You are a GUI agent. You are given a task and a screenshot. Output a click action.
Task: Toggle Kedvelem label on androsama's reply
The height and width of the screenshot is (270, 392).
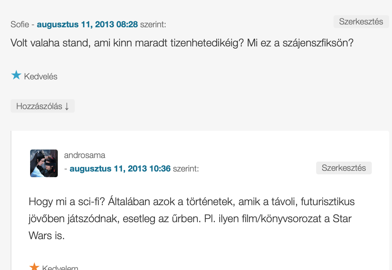tap(60, 268)
